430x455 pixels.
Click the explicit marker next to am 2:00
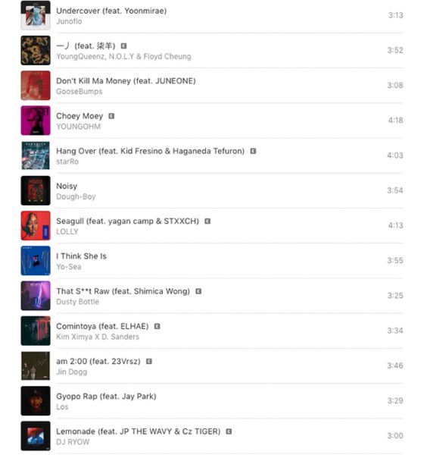click(149, 362)
